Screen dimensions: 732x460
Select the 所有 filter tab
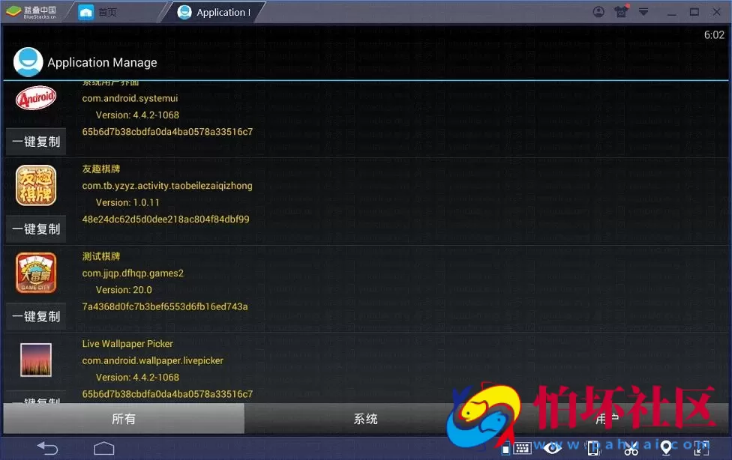pos(124,419)
